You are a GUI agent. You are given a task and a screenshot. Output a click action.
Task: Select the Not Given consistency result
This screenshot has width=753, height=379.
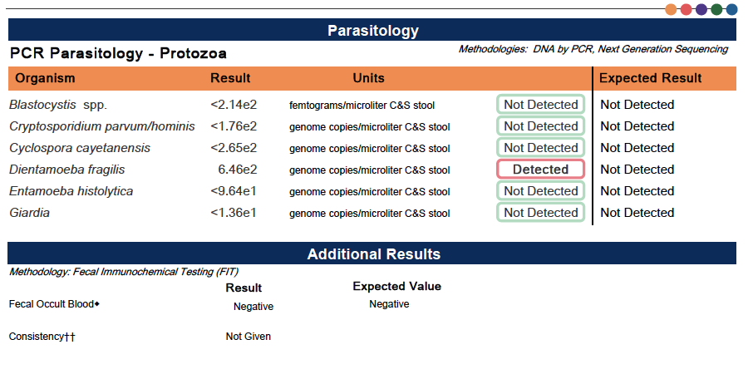click(x=248, y=337)
